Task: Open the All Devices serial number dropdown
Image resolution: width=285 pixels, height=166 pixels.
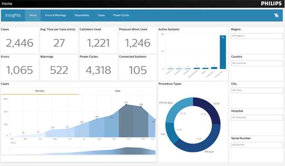Action: [257, 145]
